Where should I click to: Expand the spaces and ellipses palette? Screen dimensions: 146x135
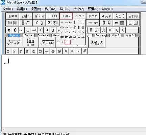pos(26,16)
